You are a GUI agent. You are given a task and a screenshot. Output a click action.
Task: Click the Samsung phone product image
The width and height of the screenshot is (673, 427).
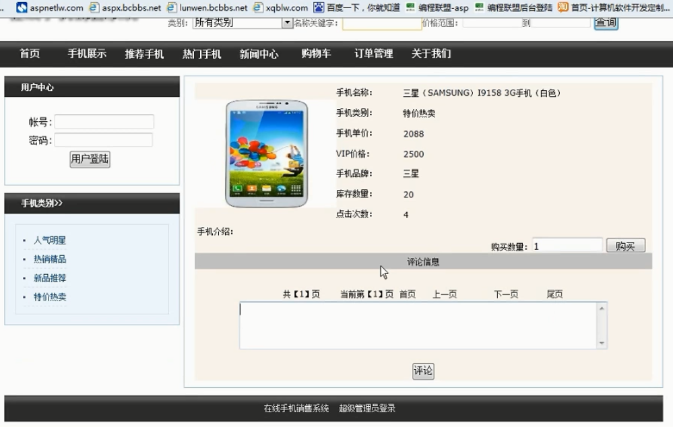click(267, 154)
